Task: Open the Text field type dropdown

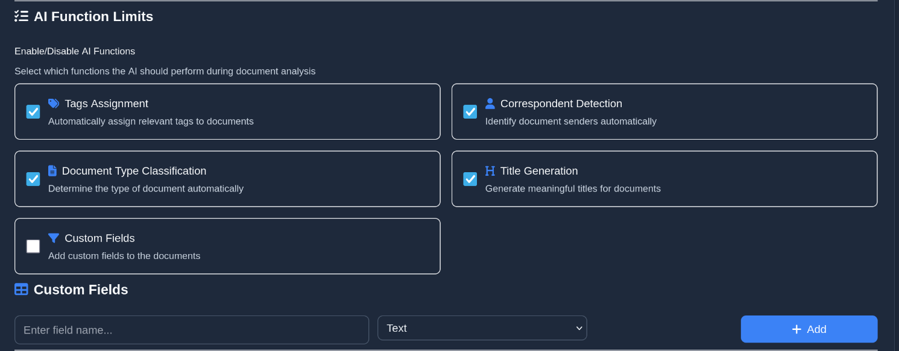Action: (481, 328)
